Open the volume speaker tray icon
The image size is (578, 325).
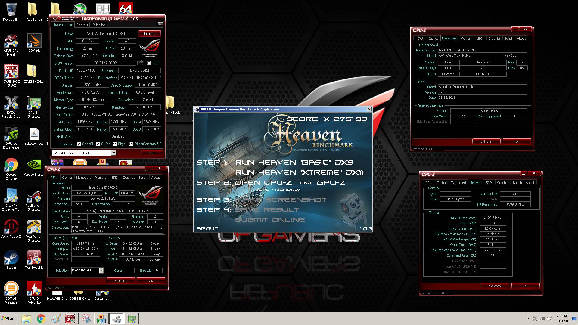[x=549, y=319]
